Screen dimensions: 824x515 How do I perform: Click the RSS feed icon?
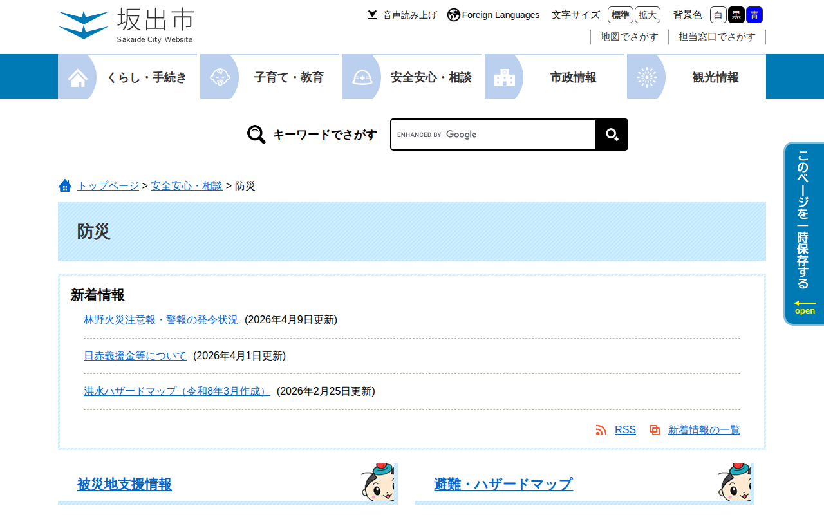(x=601, y=430)
